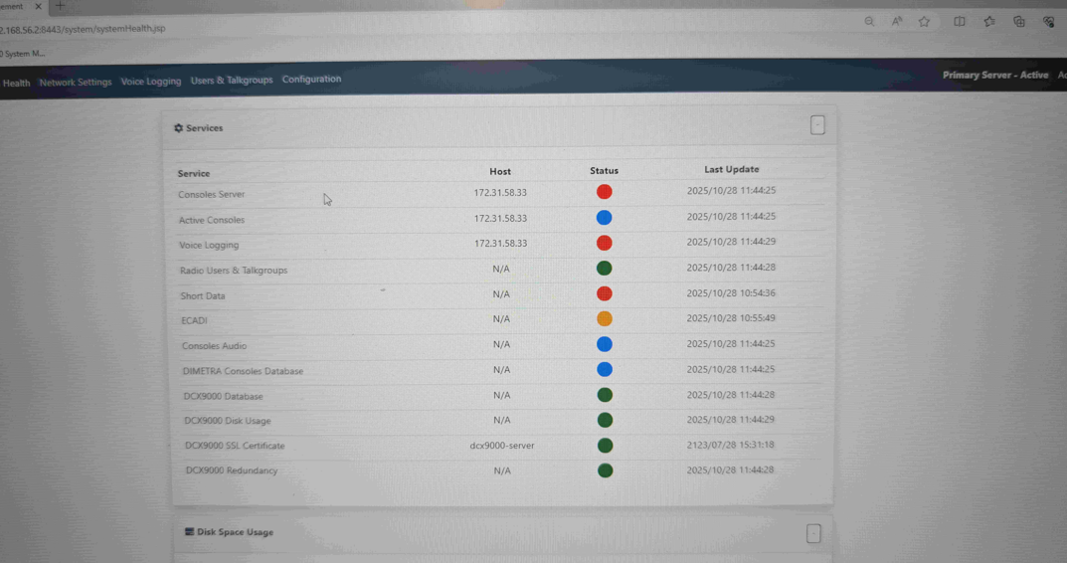Open the Health menu
1067x563 pixels.
(x=16, y=83)
